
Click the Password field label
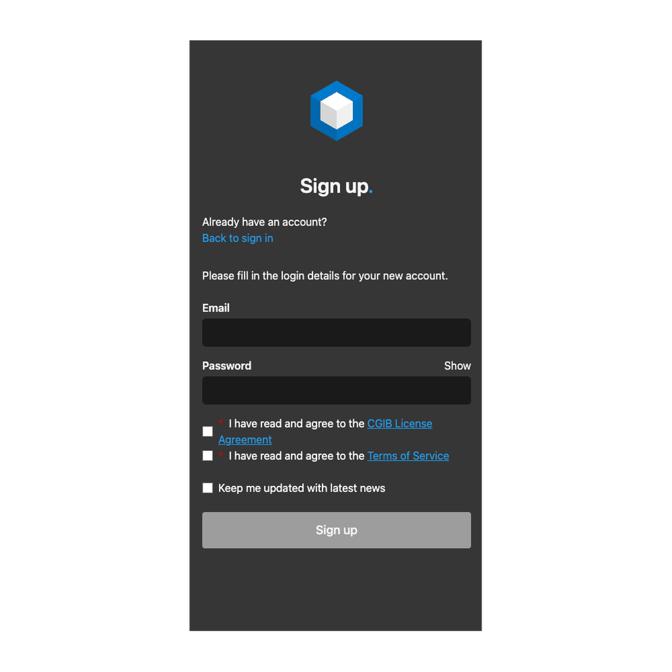click(226, 365)
